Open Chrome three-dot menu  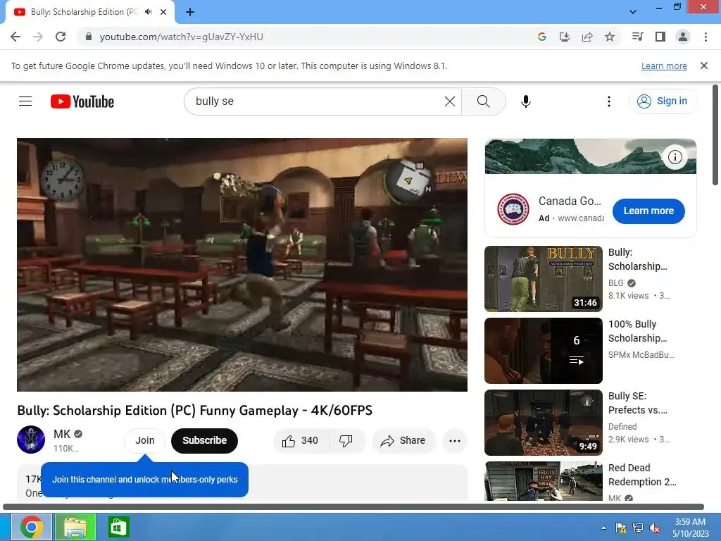(706, 37)
